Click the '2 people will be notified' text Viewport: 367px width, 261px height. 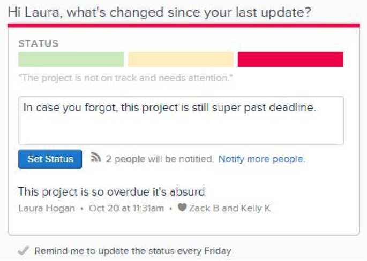[x=160, y=159]
